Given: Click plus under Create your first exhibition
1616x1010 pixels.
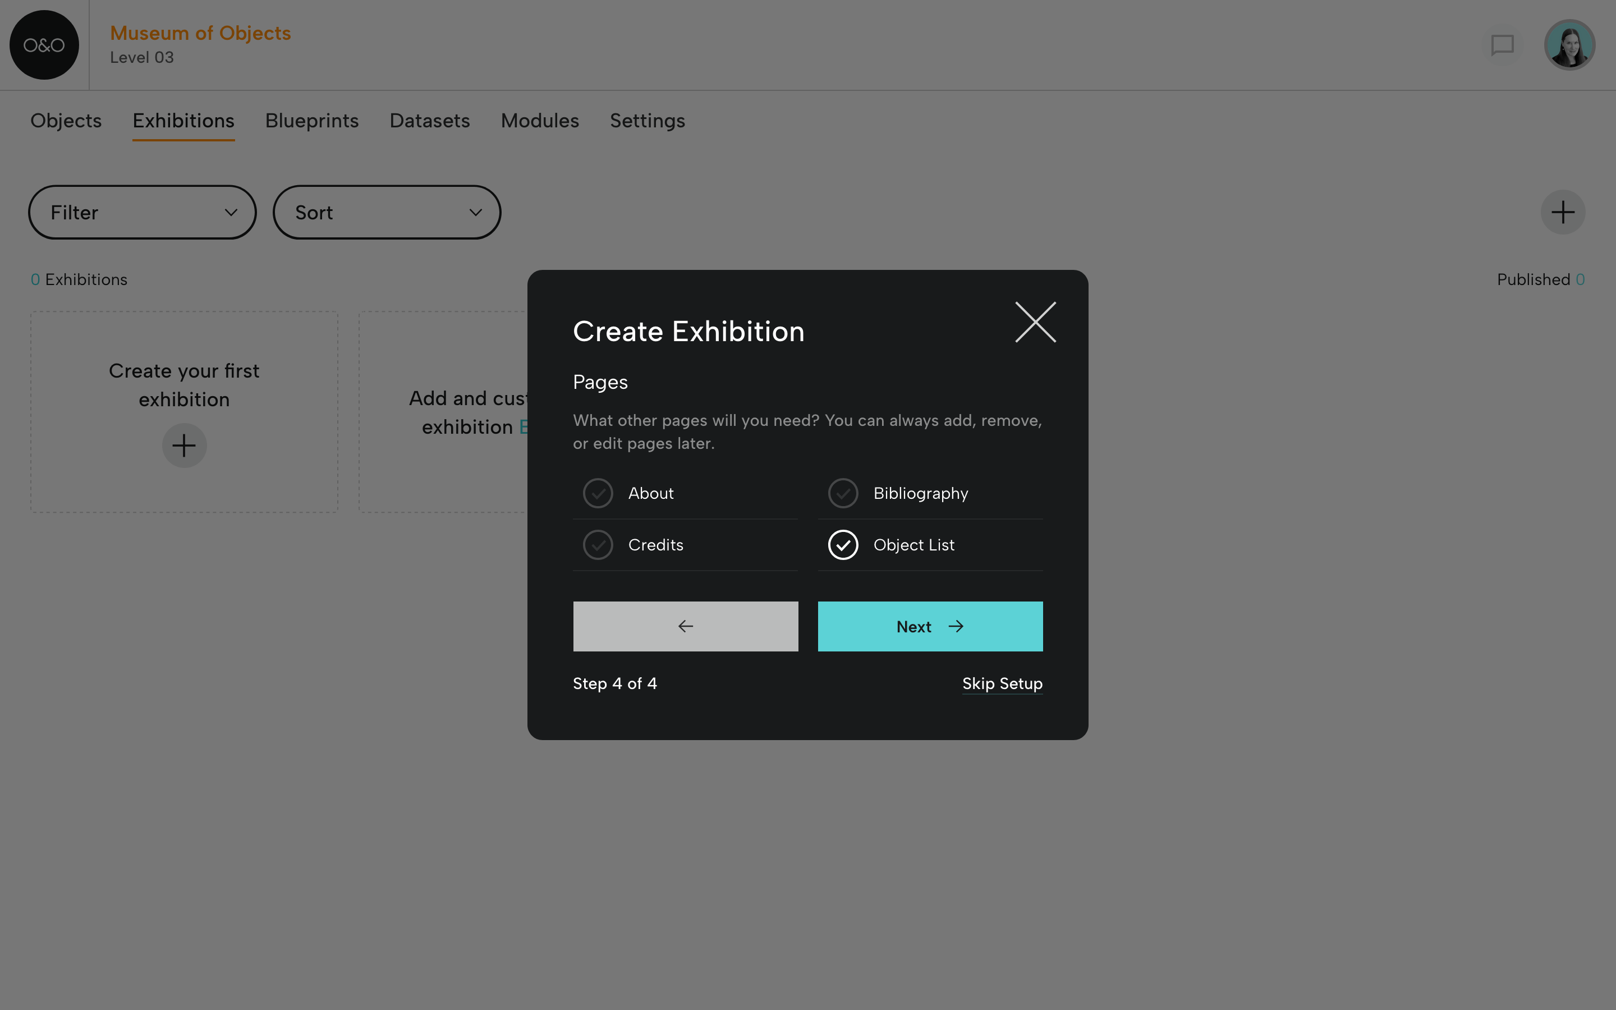Looking at the screenshot, I should point(184,446).
